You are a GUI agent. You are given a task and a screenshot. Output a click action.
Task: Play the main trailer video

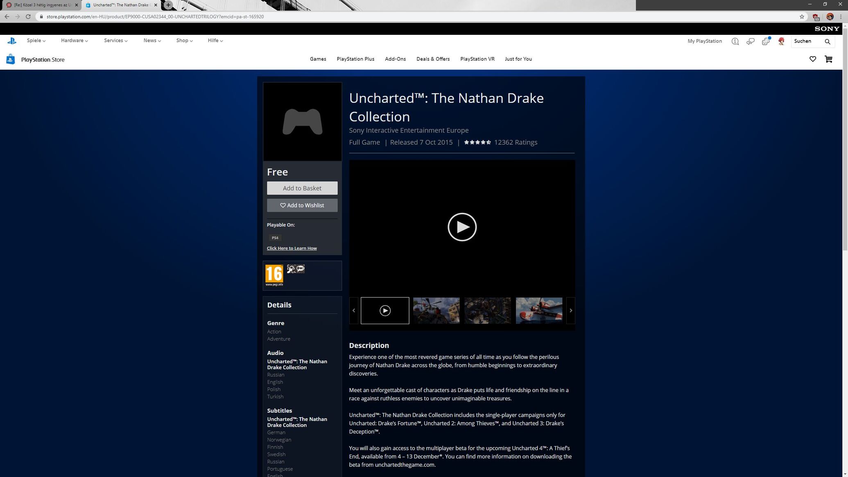point(462,227)
